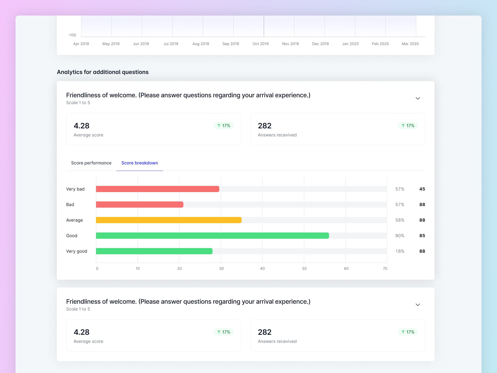The height and width of the screenshot is (373, 497).
Task: Open the upper 282 Answers received card
Action: (x=337, y=129)
